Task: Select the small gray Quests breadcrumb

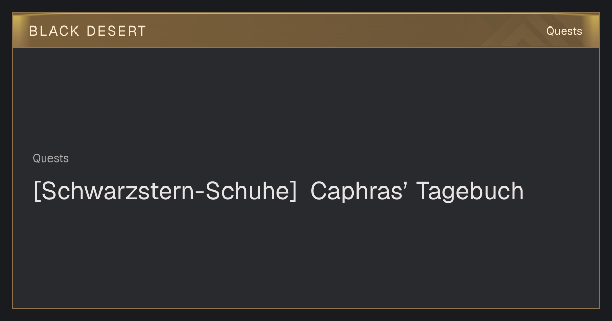Action: (x=50, y=158)
